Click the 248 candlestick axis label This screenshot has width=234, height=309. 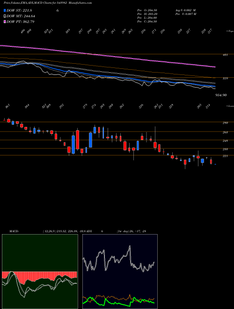point(225,141)
